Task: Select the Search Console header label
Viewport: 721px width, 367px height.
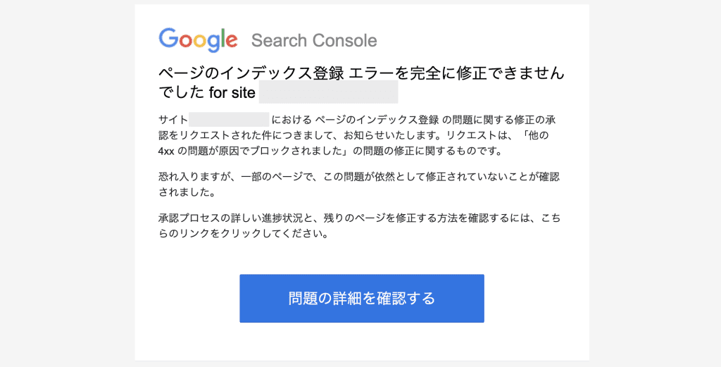Action: click(x=314, y=40)
